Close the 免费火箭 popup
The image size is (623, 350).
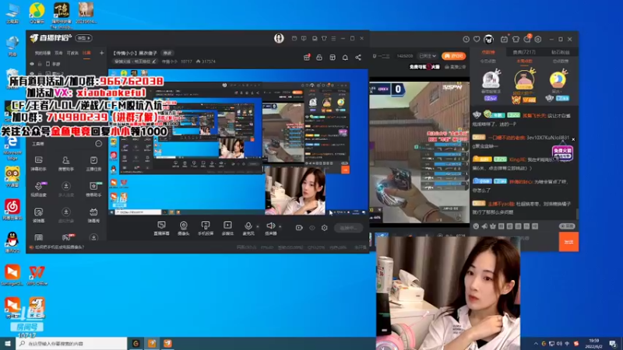tap(573, 139)
